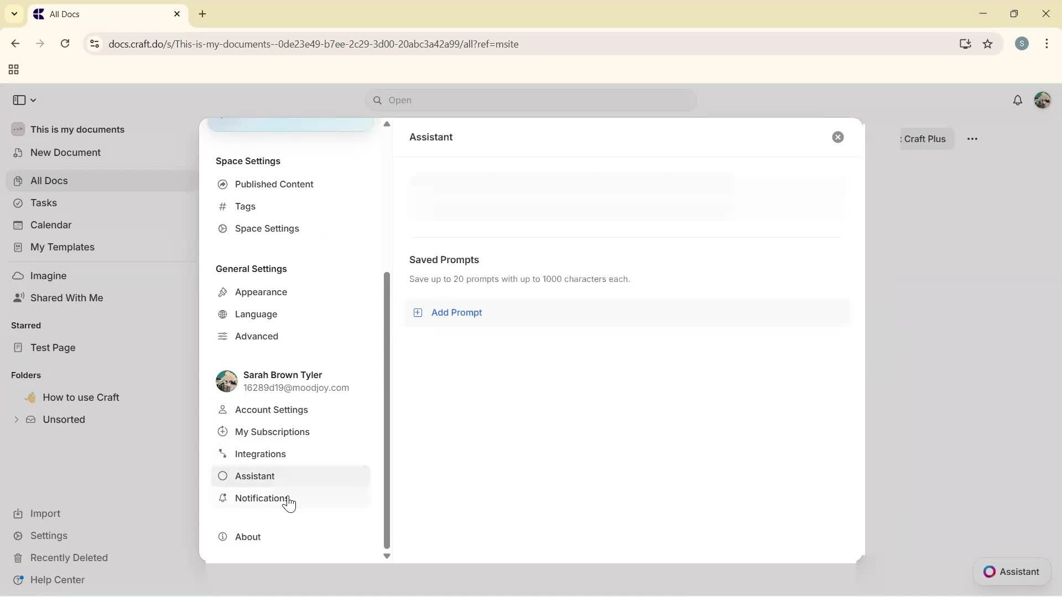Select My Templates in the sidebar
Viewport: 1062px width, 597px height.
61,247
